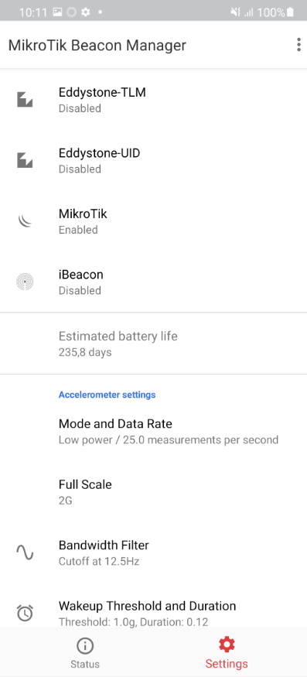Tap the Bandwidth Filter sine wave icon
This screenshot has width=307, height=677.
click(25, 552)
